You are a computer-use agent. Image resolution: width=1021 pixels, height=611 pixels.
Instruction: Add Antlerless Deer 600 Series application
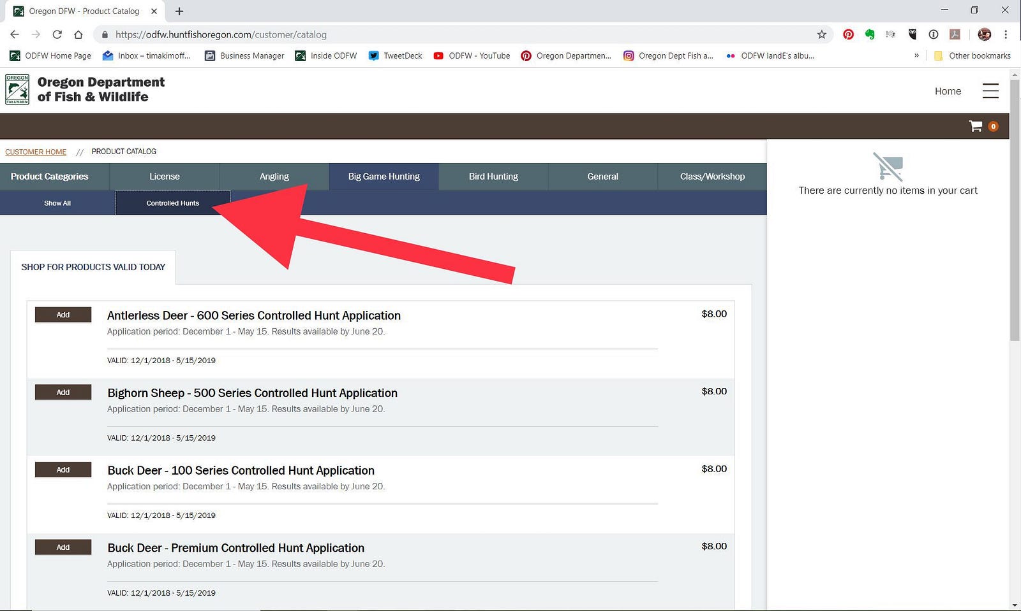[63, 315]
